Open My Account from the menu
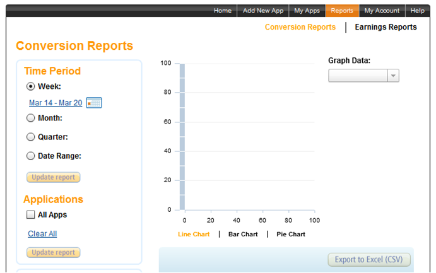Image resolution: width=436 pixels, height=273 pixels. pyautogui.click(x=382, y=11)
